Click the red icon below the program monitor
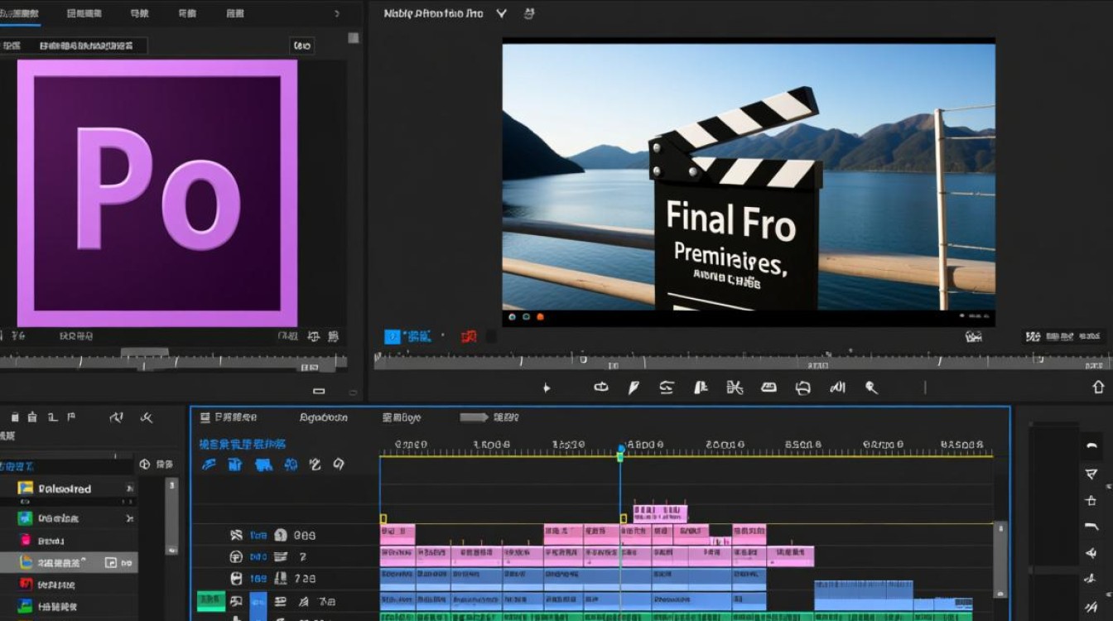 pyautogui.click(x=469, y=336)
